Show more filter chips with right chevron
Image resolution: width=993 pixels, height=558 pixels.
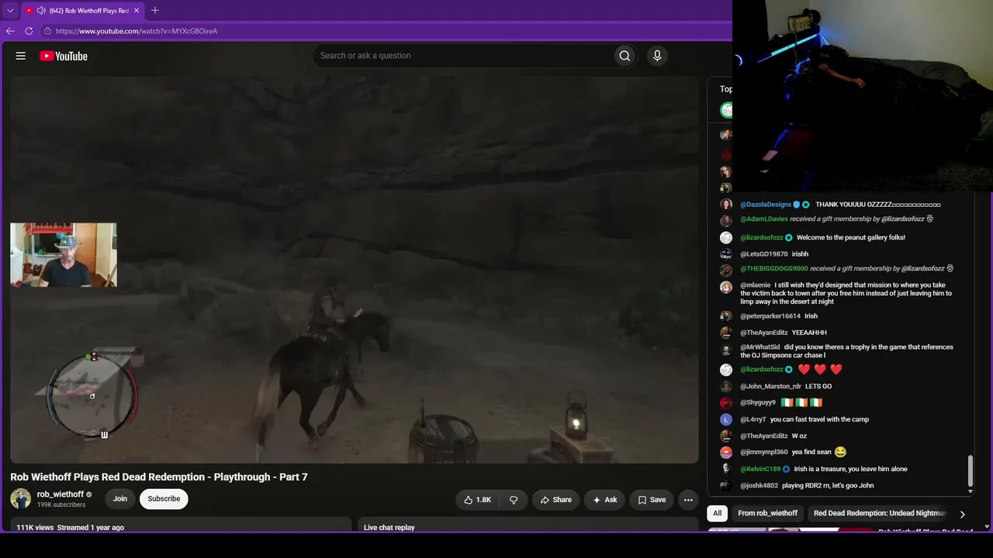[963, 514]
